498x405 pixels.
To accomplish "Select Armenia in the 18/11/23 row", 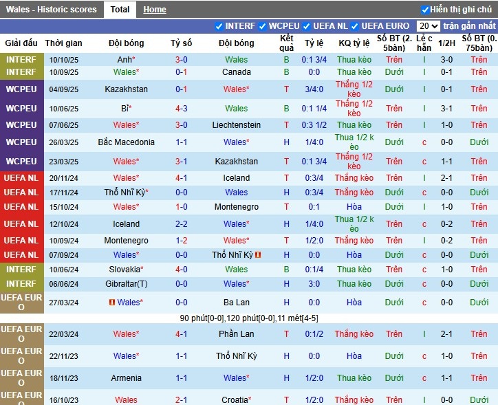I will pyautogui.click(x=126, y=378).
